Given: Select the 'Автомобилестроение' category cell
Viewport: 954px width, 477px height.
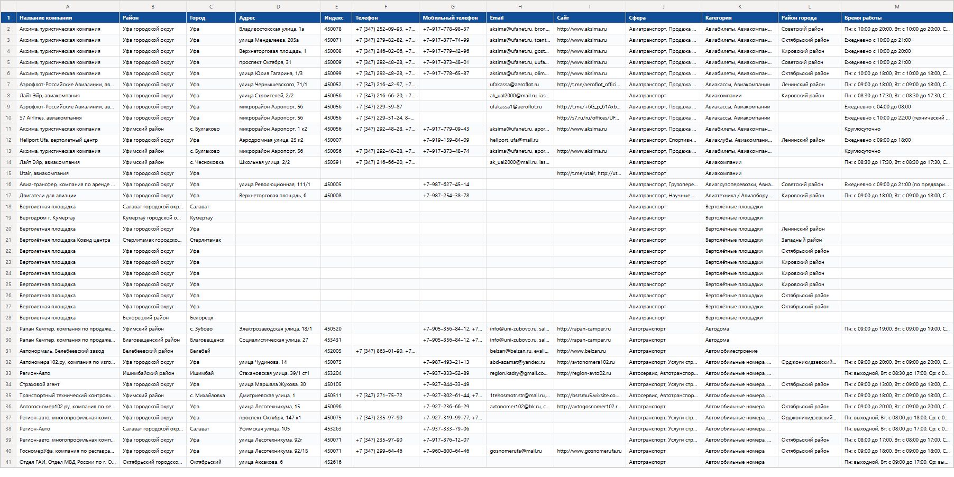Looking at the screenshot, I should (740, 351).
